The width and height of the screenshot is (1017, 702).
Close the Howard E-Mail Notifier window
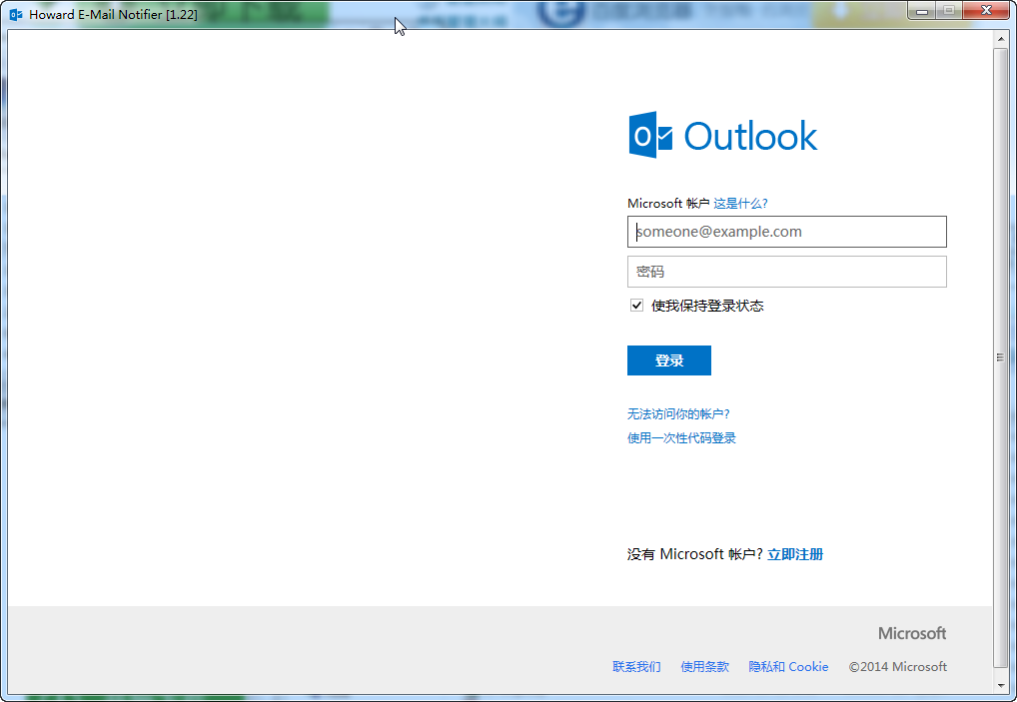pyautogui.click(x=986, y=11)
